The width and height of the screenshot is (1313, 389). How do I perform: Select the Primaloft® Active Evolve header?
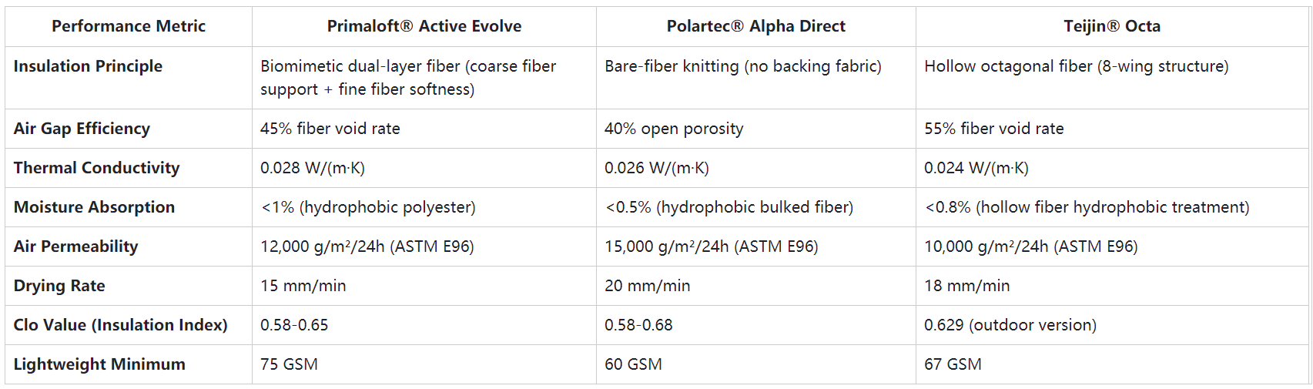[x=424, y=26]
